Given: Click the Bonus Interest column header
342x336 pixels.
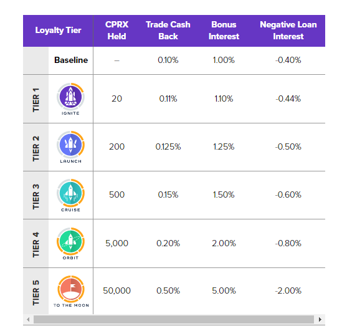Looking at the screenshot, I should coord(224,31).
